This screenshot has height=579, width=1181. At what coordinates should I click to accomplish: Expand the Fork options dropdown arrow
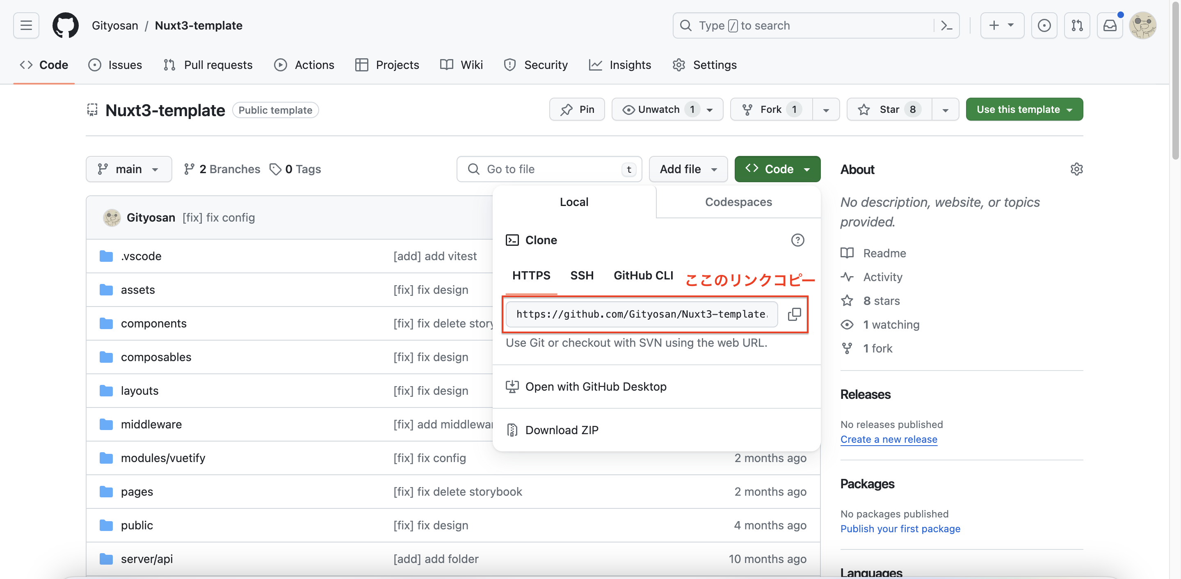[x=826, y=109]
